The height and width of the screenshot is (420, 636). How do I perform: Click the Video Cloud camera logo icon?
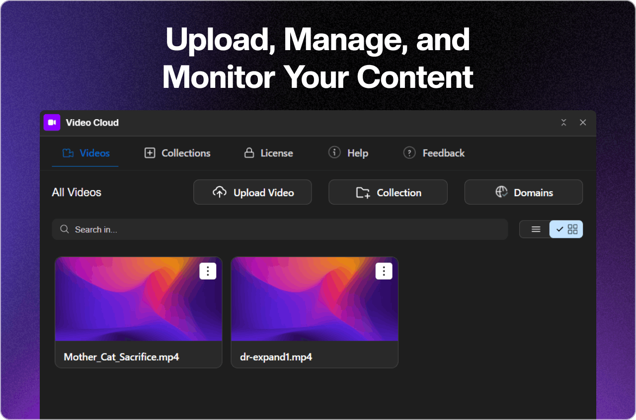click(x=52, y=122)
